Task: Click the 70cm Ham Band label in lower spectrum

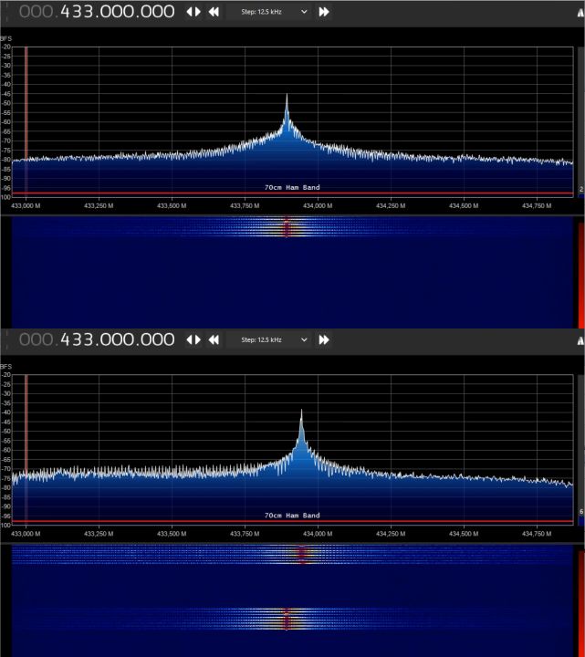Action: tap(292, 516)
